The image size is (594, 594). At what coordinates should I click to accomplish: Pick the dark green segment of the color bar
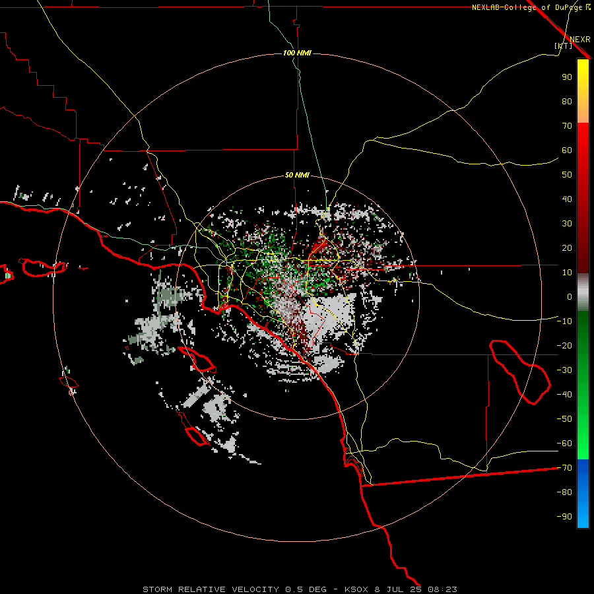pyautogui.click(x=583, y=329)
